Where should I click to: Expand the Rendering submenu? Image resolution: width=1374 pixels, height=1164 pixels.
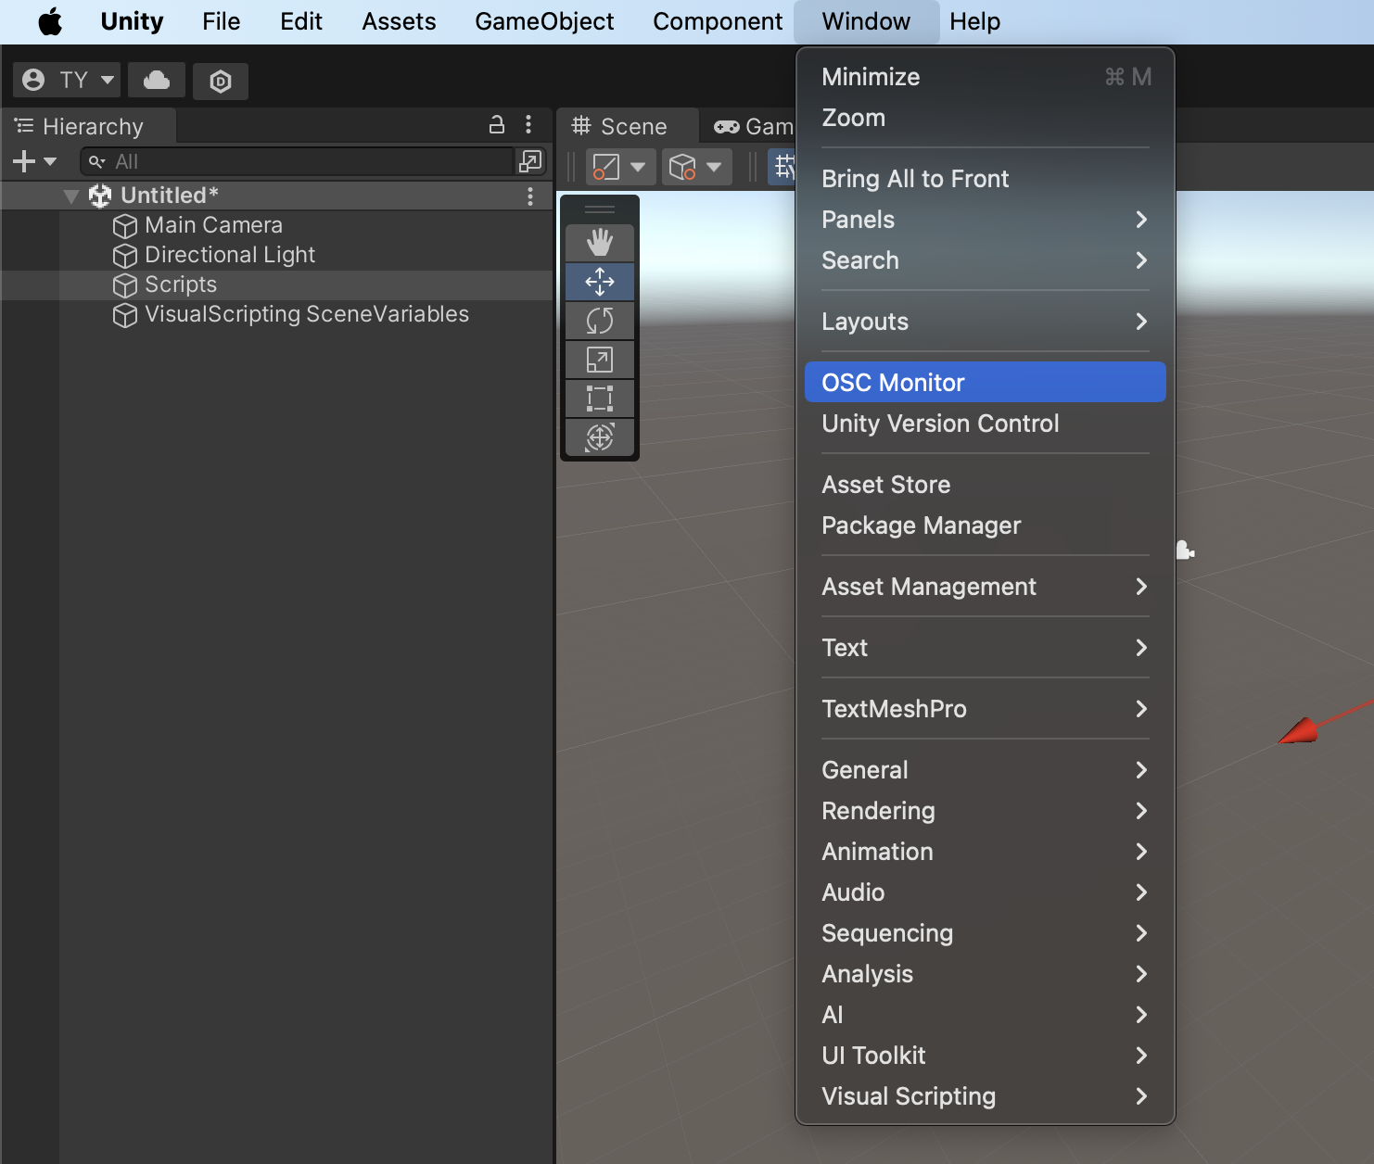click(x=986, y=811)
